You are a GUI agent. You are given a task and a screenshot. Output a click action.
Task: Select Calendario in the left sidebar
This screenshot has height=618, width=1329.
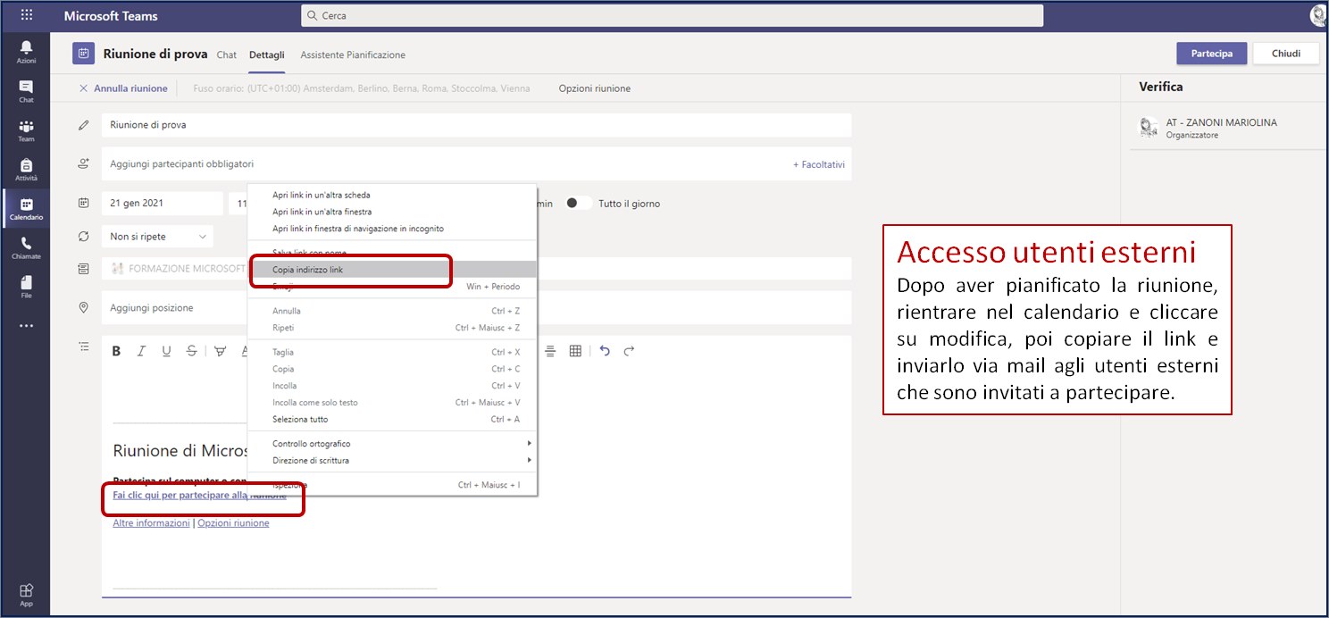pyautogui.click(x=26, y=209)
